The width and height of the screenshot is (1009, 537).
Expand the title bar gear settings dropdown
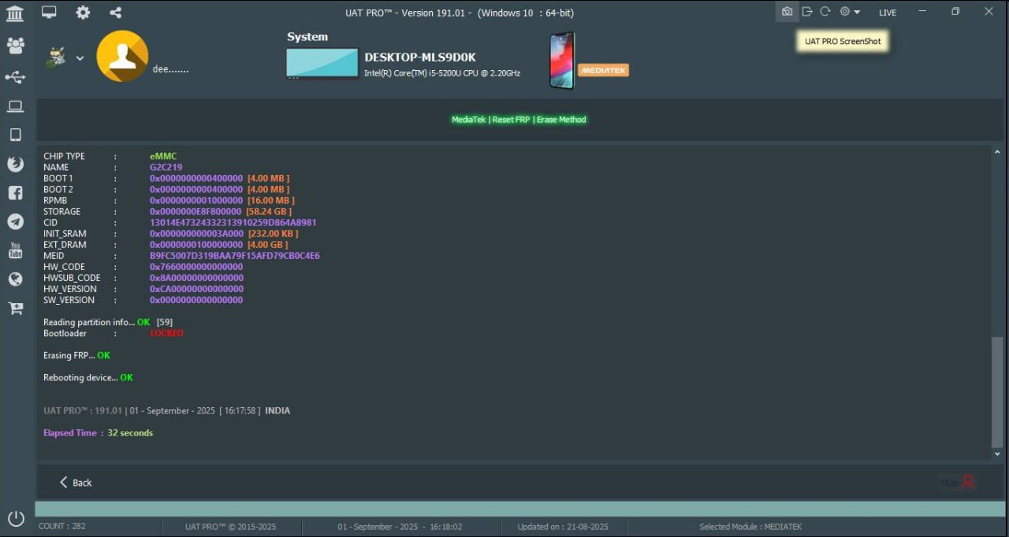pos(850,12)
